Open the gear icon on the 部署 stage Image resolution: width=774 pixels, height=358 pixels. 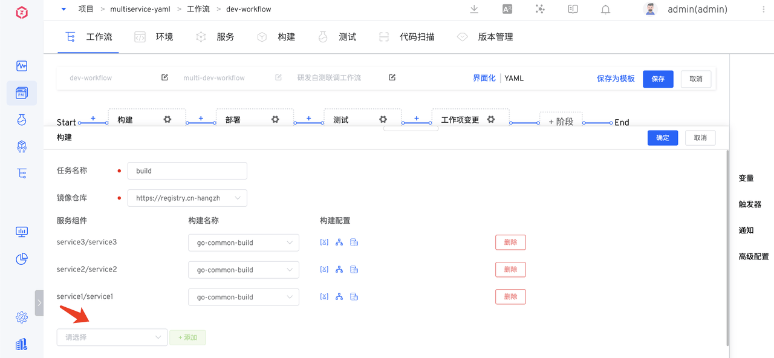point(275,119)
